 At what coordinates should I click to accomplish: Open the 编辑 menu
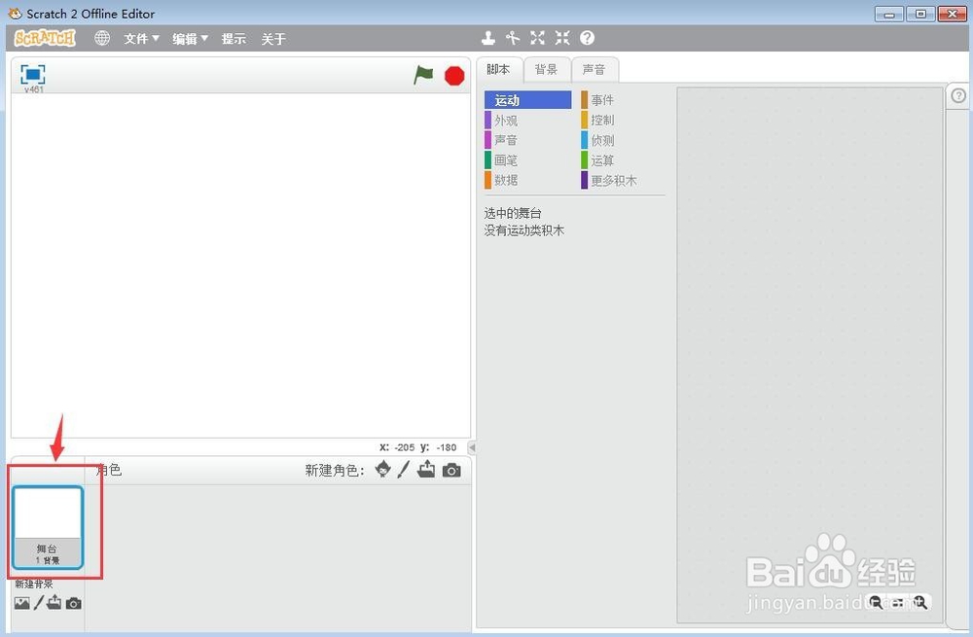190,39
